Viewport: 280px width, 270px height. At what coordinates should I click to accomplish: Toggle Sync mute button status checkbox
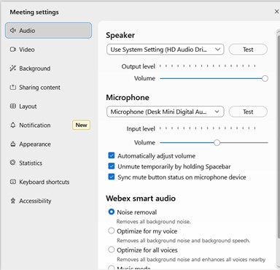[x=112, y=177]
